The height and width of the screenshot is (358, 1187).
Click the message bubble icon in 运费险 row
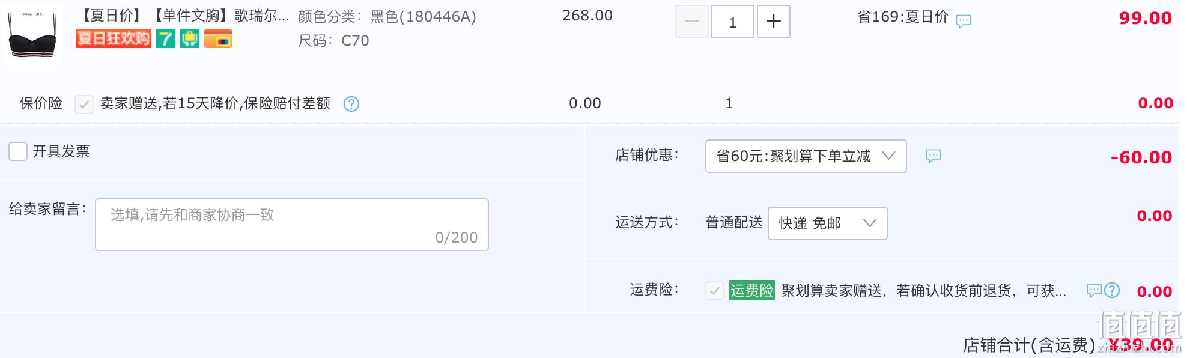pyautogui.click(x=1094, y=291)
